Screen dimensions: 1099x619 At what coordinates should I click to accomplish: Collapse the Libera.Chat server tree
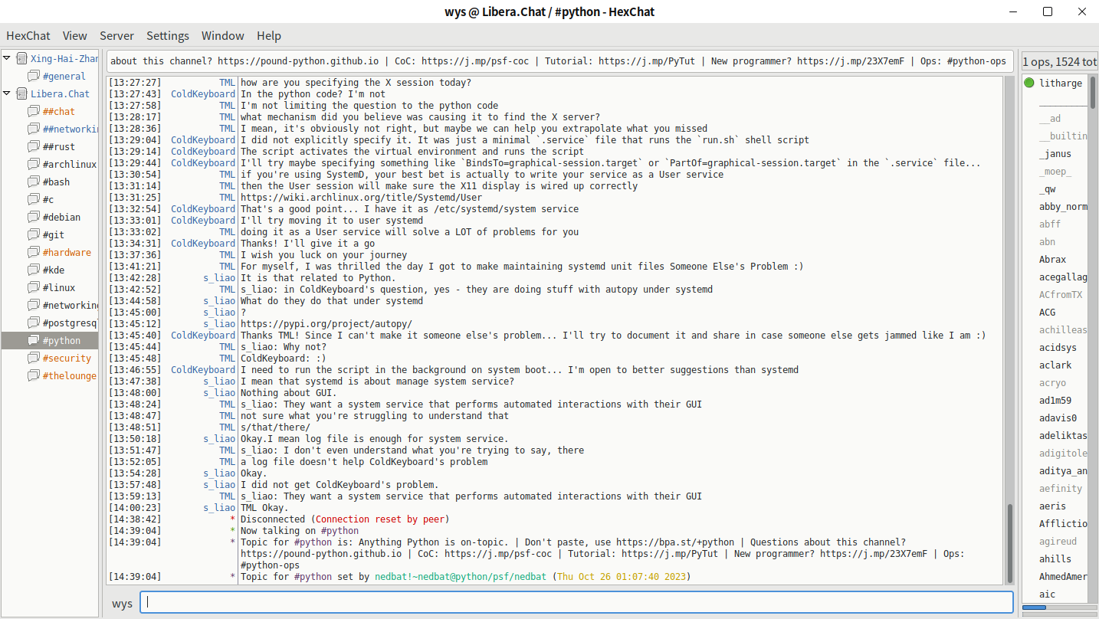coord(7,94)
